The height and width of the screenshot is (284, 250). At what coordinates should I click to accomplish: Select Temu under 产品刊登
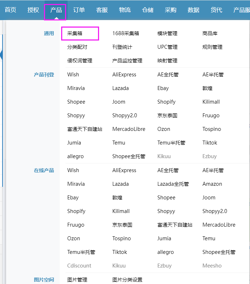click(118, 143)
